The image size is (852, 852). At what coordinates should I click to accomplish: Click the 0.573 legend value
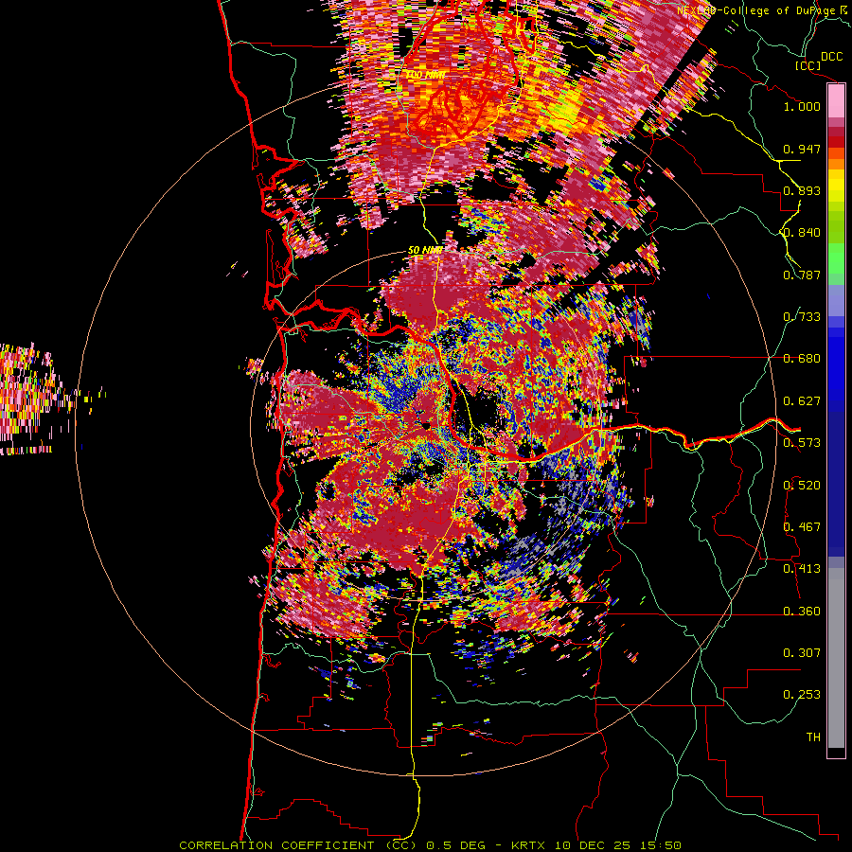click(x=802, y=443)
